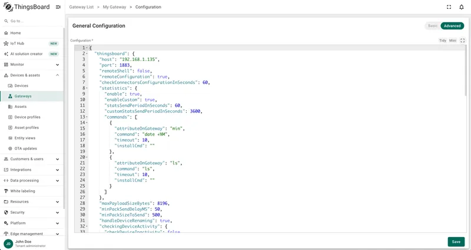Click the Platform icon in the sidebar

coord(6,223)
